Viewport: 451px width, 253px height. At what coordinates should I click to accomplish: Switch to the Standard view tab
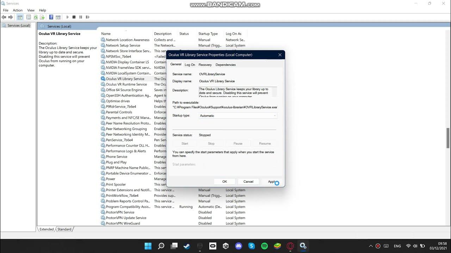pos(64,229)
